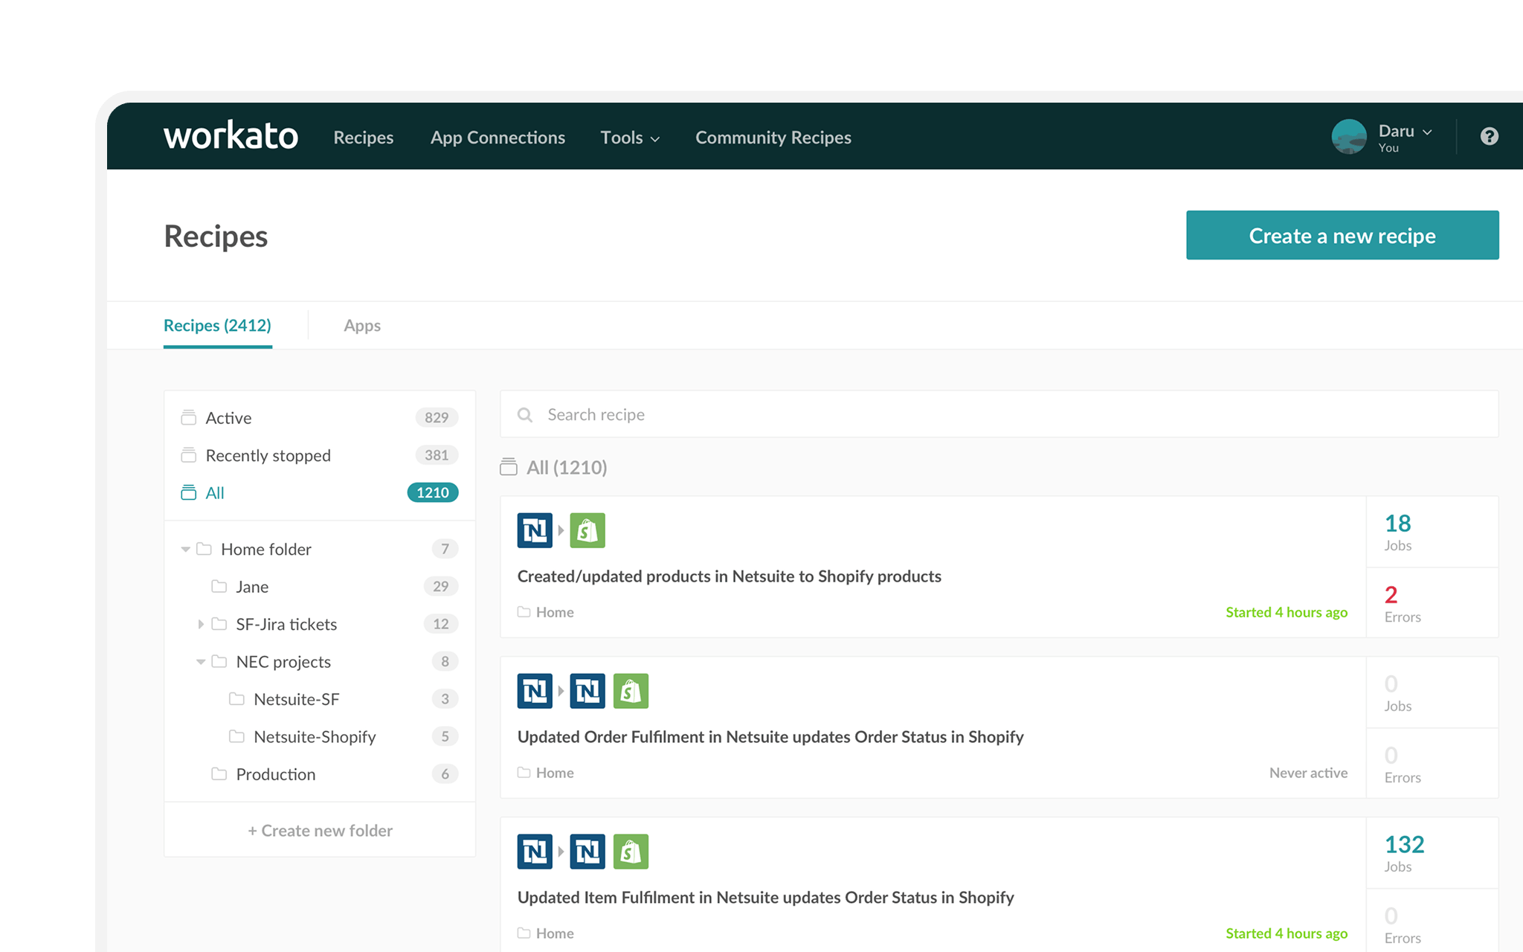
Task: Click the search magnifier icon
Action: (x=525, y=415)
